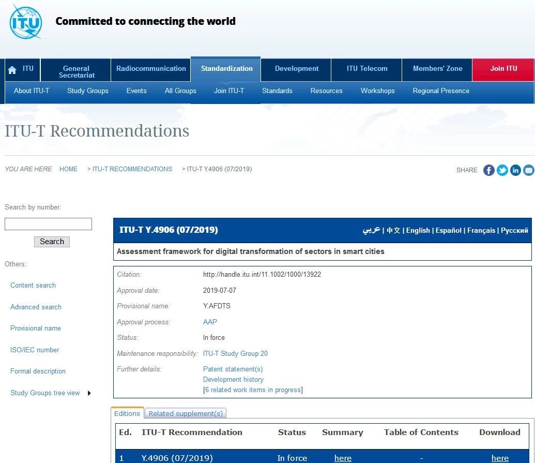Switch language to English
This screenshot has width=535, height=463.
(418, 231)
